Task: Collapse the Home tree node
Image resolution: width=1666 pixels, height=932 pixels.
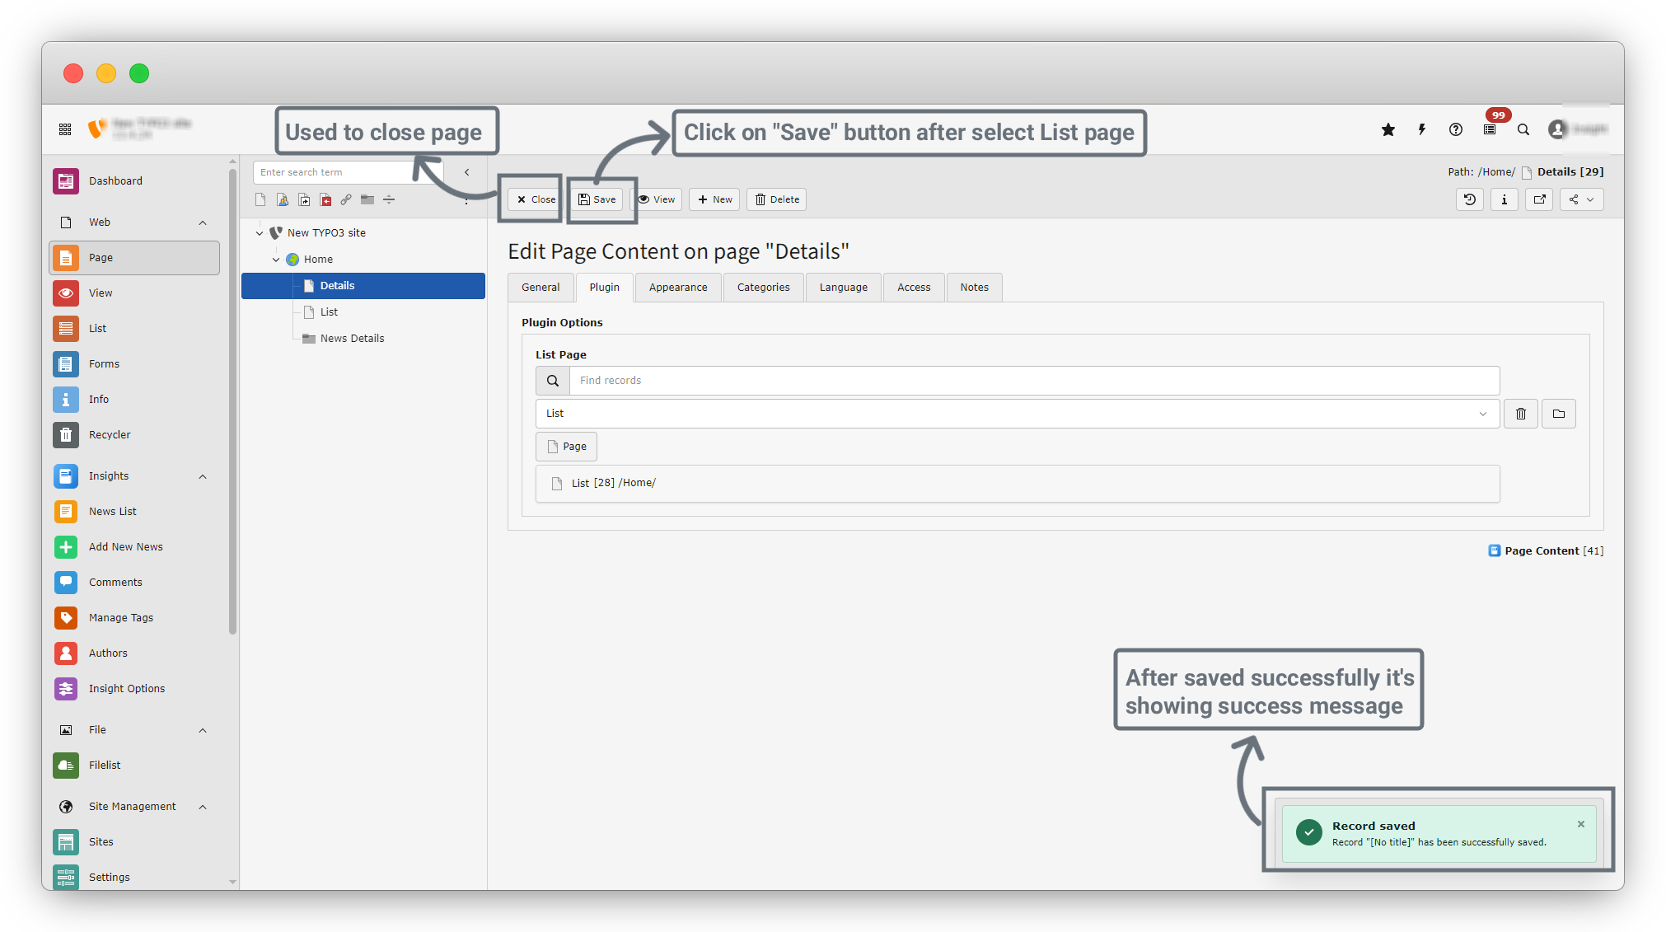Action: 276,260
